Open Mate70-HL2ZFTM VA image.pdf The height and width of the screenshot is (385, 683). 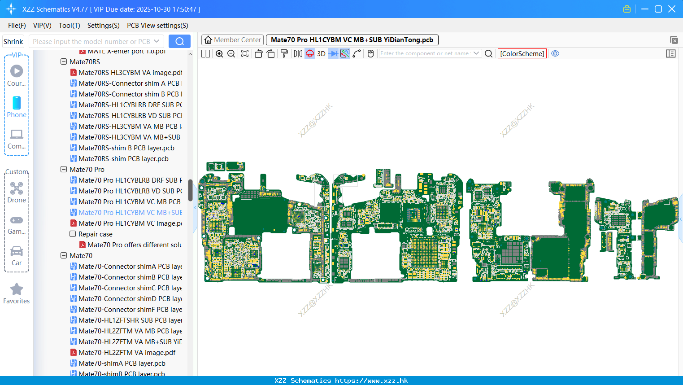click(123, 352)
